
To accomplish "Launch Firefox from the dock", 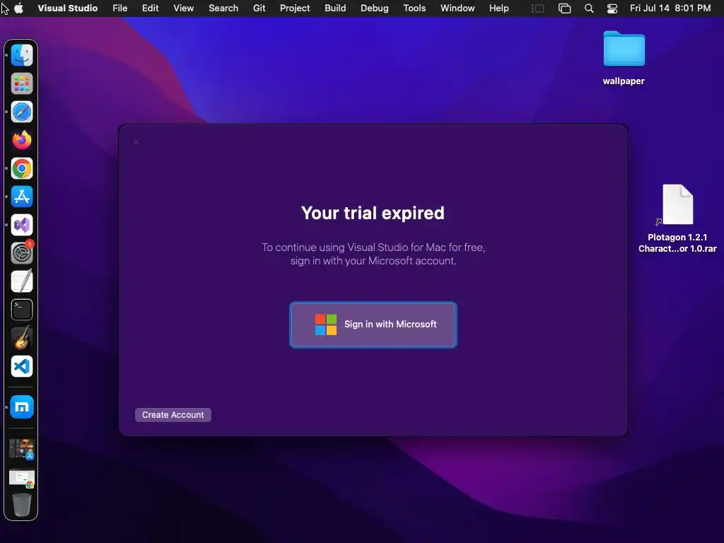I will 22,140.
